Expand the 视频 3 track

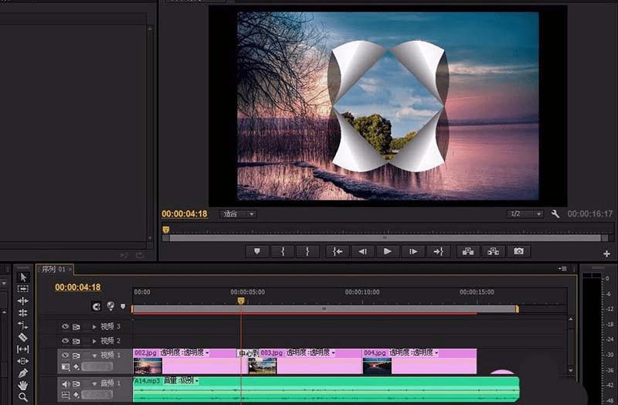click(94, 327)
